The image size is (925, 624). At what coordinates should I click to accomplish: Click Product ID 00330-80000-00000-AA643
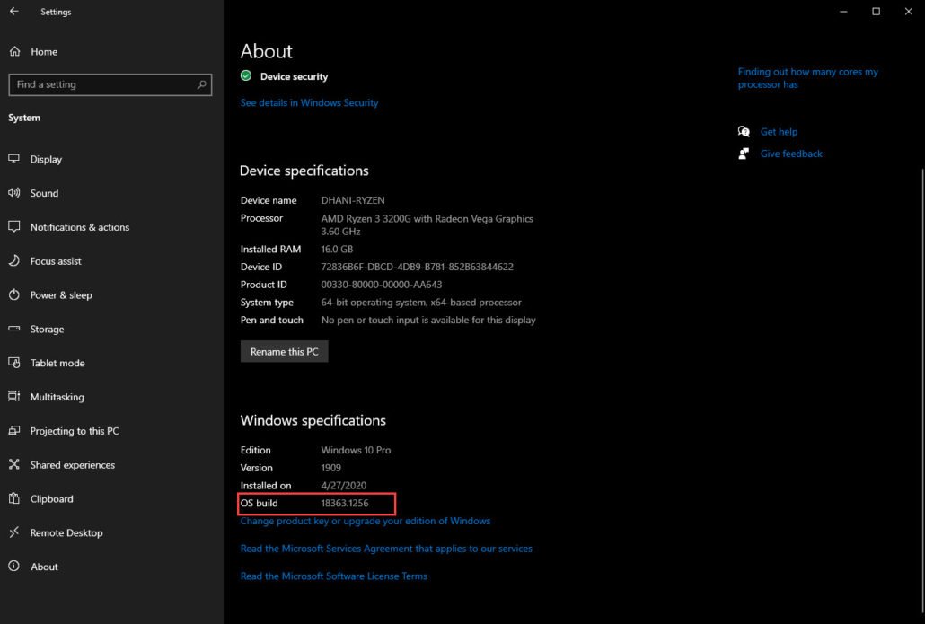click(381, 285)
